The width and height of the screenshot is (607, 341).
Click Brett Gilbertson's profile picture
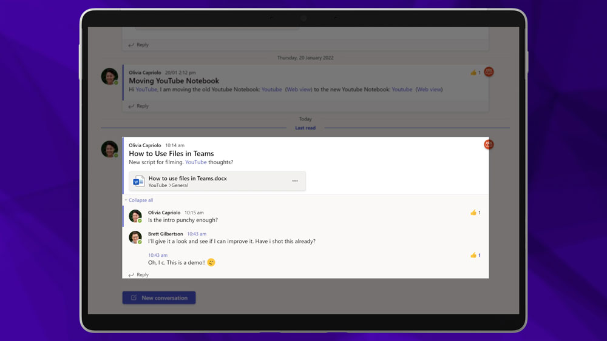[x=135, y=237]
